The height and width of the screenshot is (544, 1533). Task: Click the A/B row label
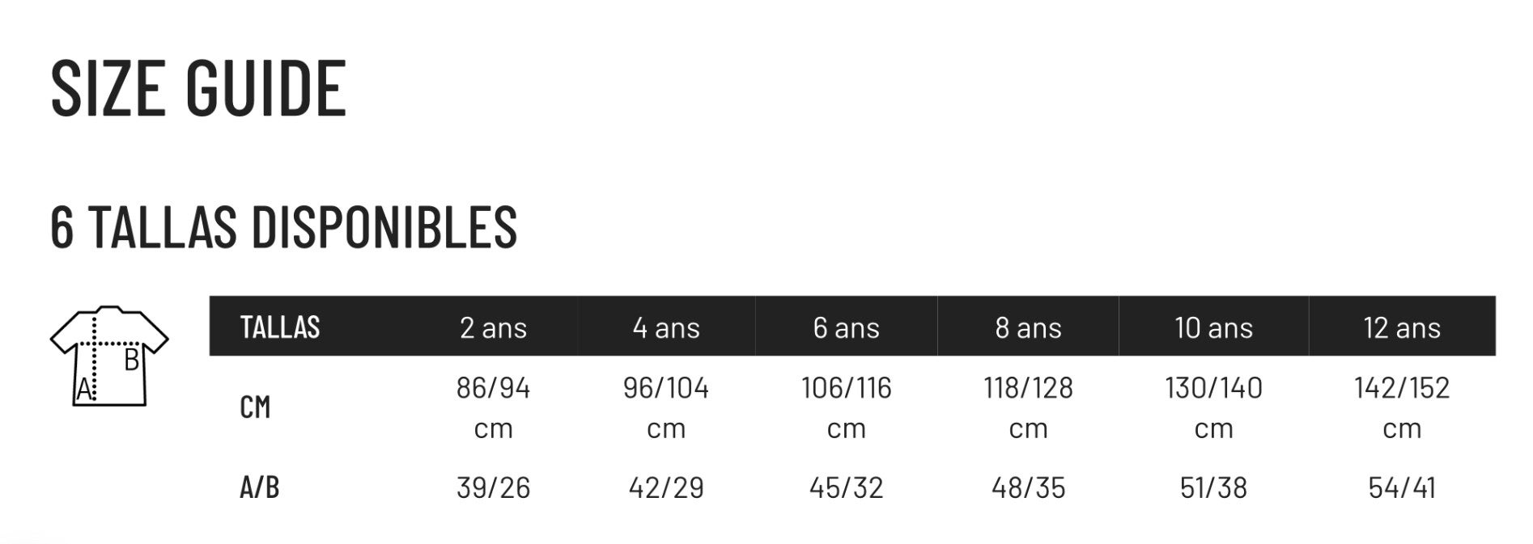click(260, 487)
